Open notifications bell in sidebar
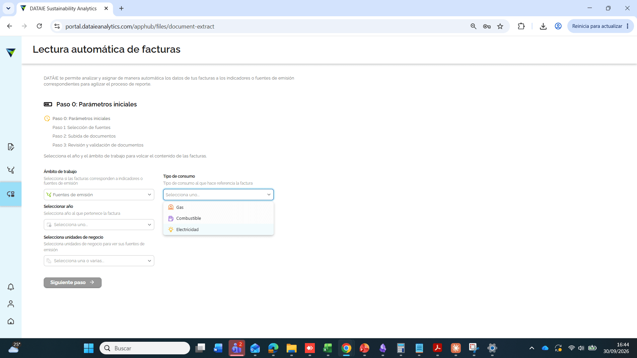Viewport: 637px width, 358px height. click(x=11, y=287)
